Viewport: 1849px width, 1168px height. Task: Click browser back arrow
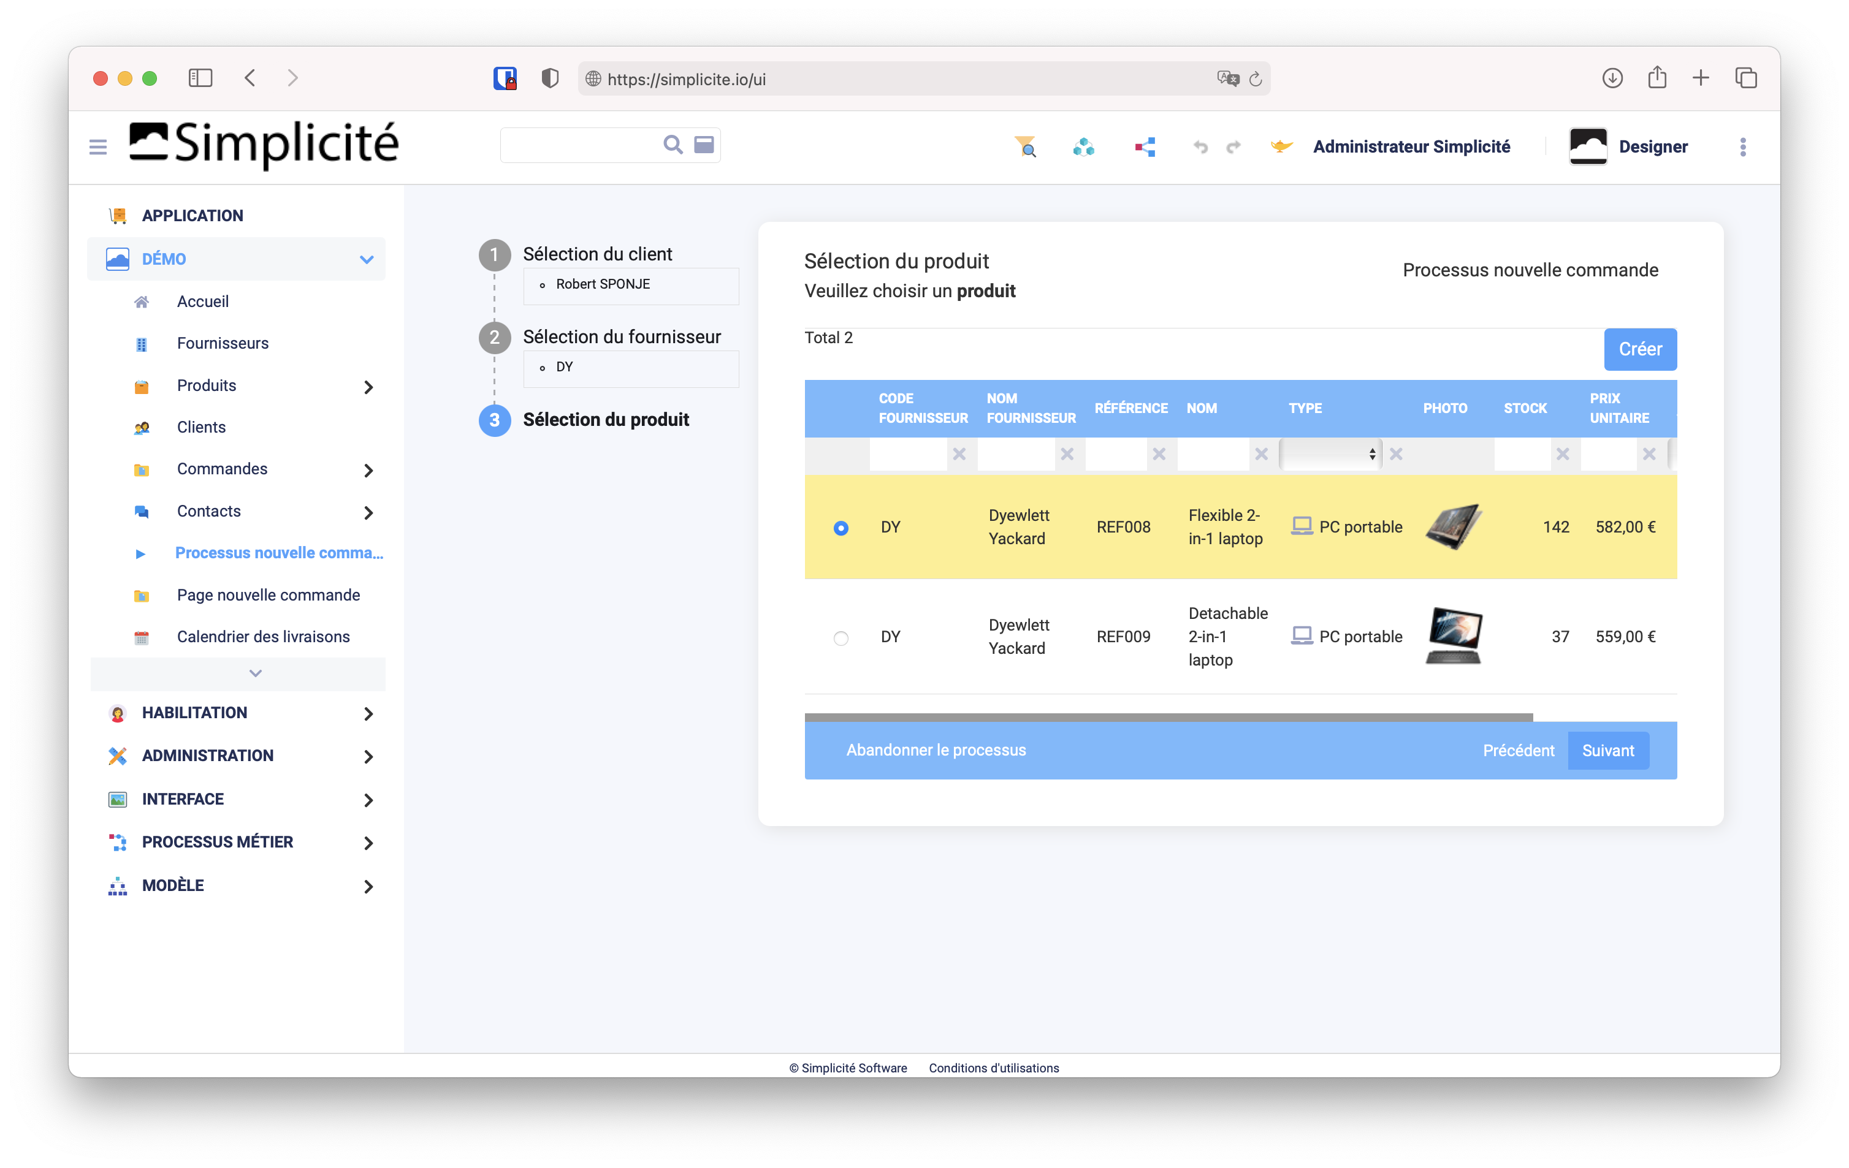[250, 78]
